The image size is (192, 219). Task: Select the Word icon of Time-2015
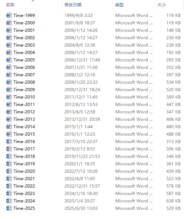click(x=9, y=134)
